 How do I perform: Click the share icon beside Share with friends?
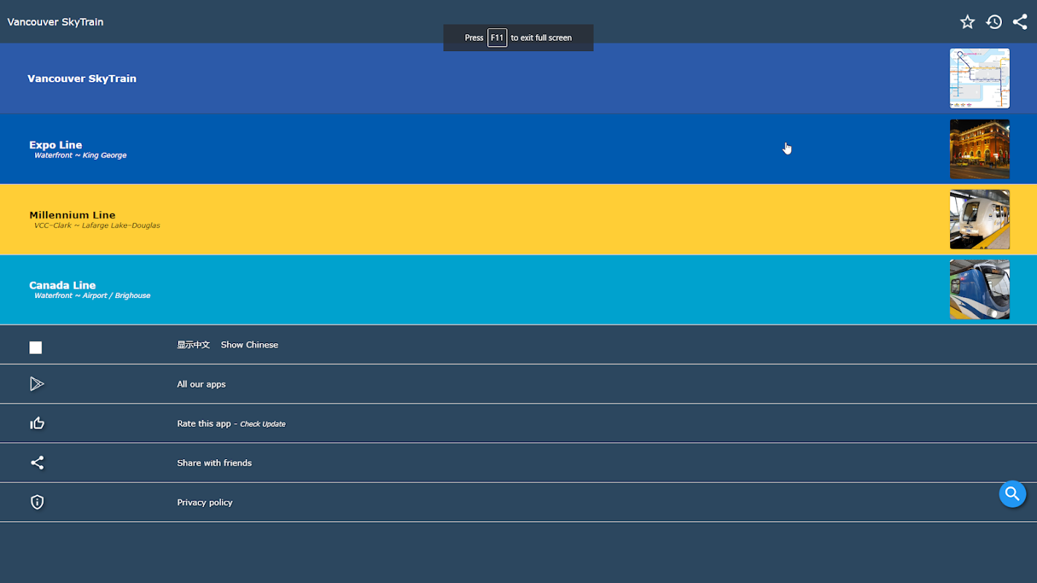point(37,463)
